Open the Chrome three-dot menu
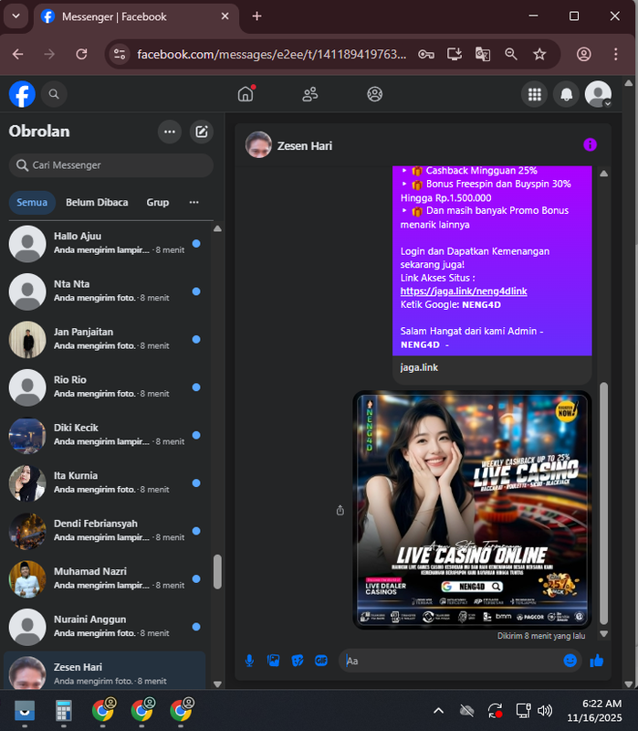The height and width of the screenshot is (731, 638). click(x=616, y=55)
